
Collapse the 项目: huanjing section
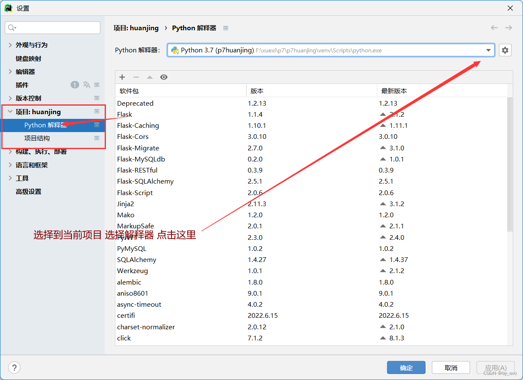(x=10, y=112)
